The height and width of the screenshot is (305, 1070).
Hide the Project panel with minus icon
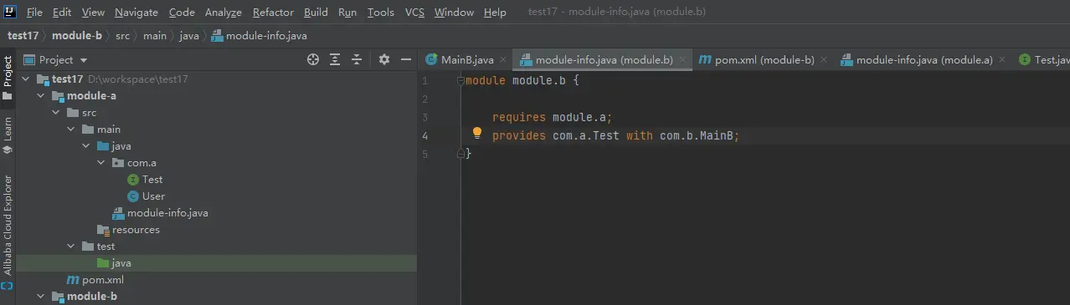click(406, 59)
